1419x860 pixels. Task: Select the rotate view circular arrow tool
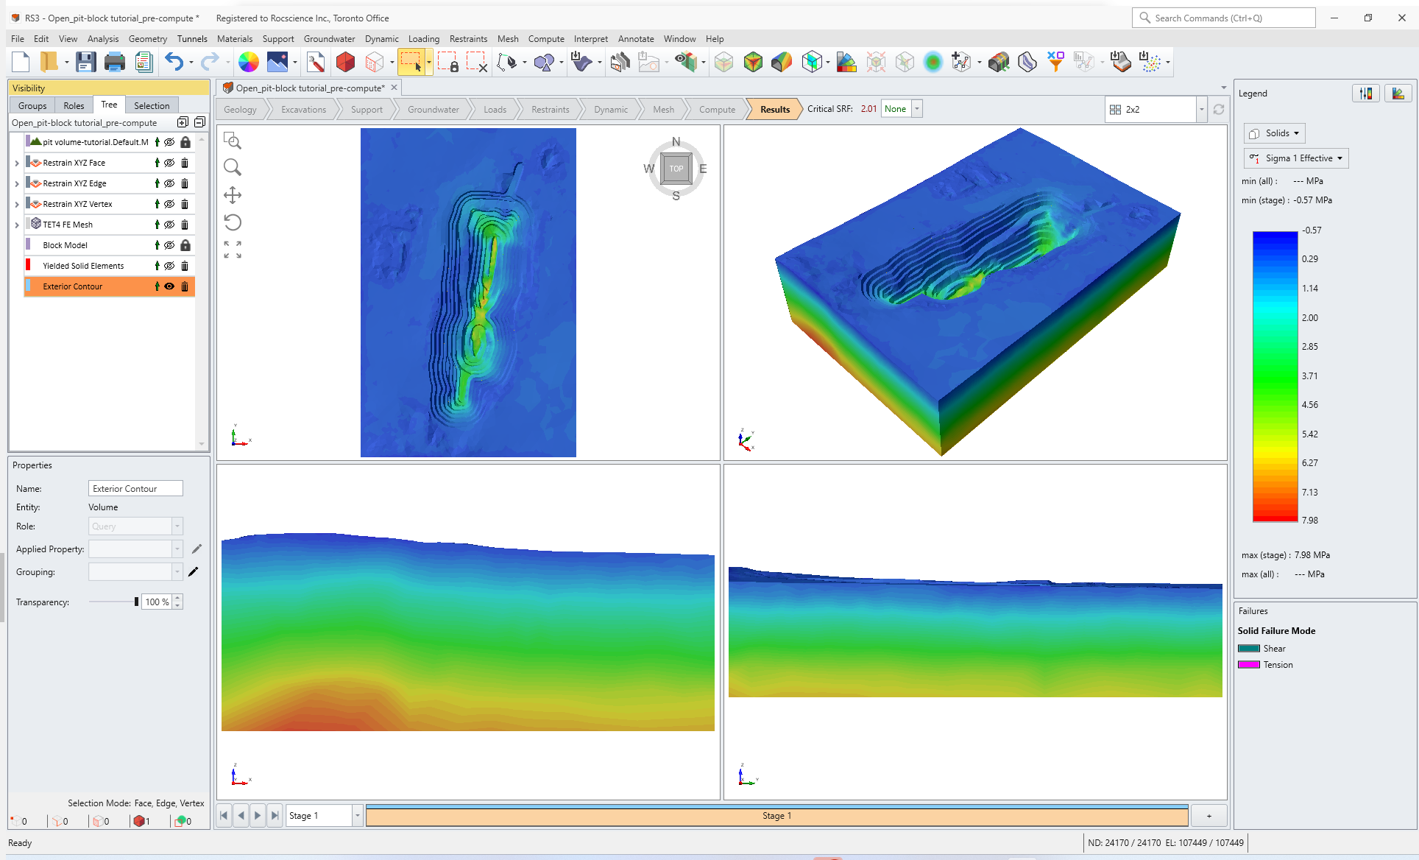(x=233, y=222)
